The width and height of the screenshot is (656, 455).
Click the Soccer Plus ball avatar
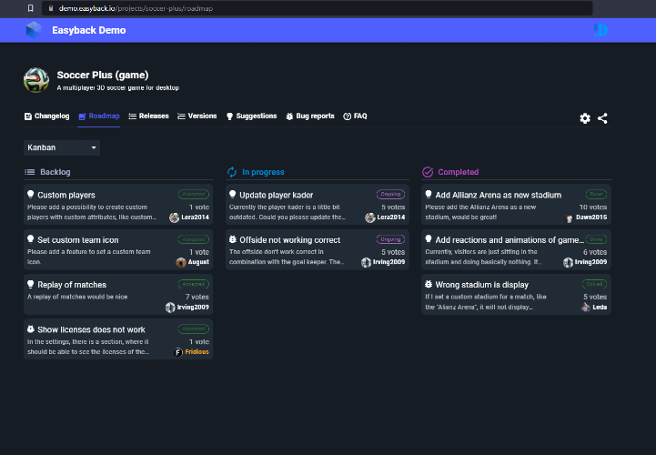point(36,80)
